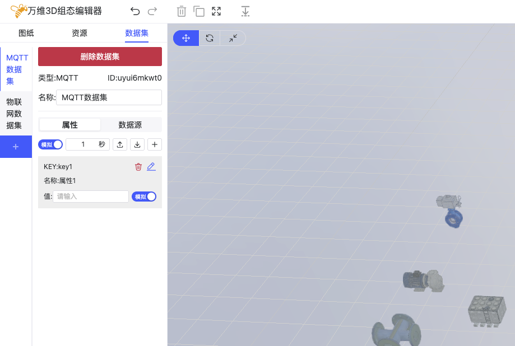Click the red 删除数据集 button
The height and width of the screenshot is (346, 515).
pos(100,57)
